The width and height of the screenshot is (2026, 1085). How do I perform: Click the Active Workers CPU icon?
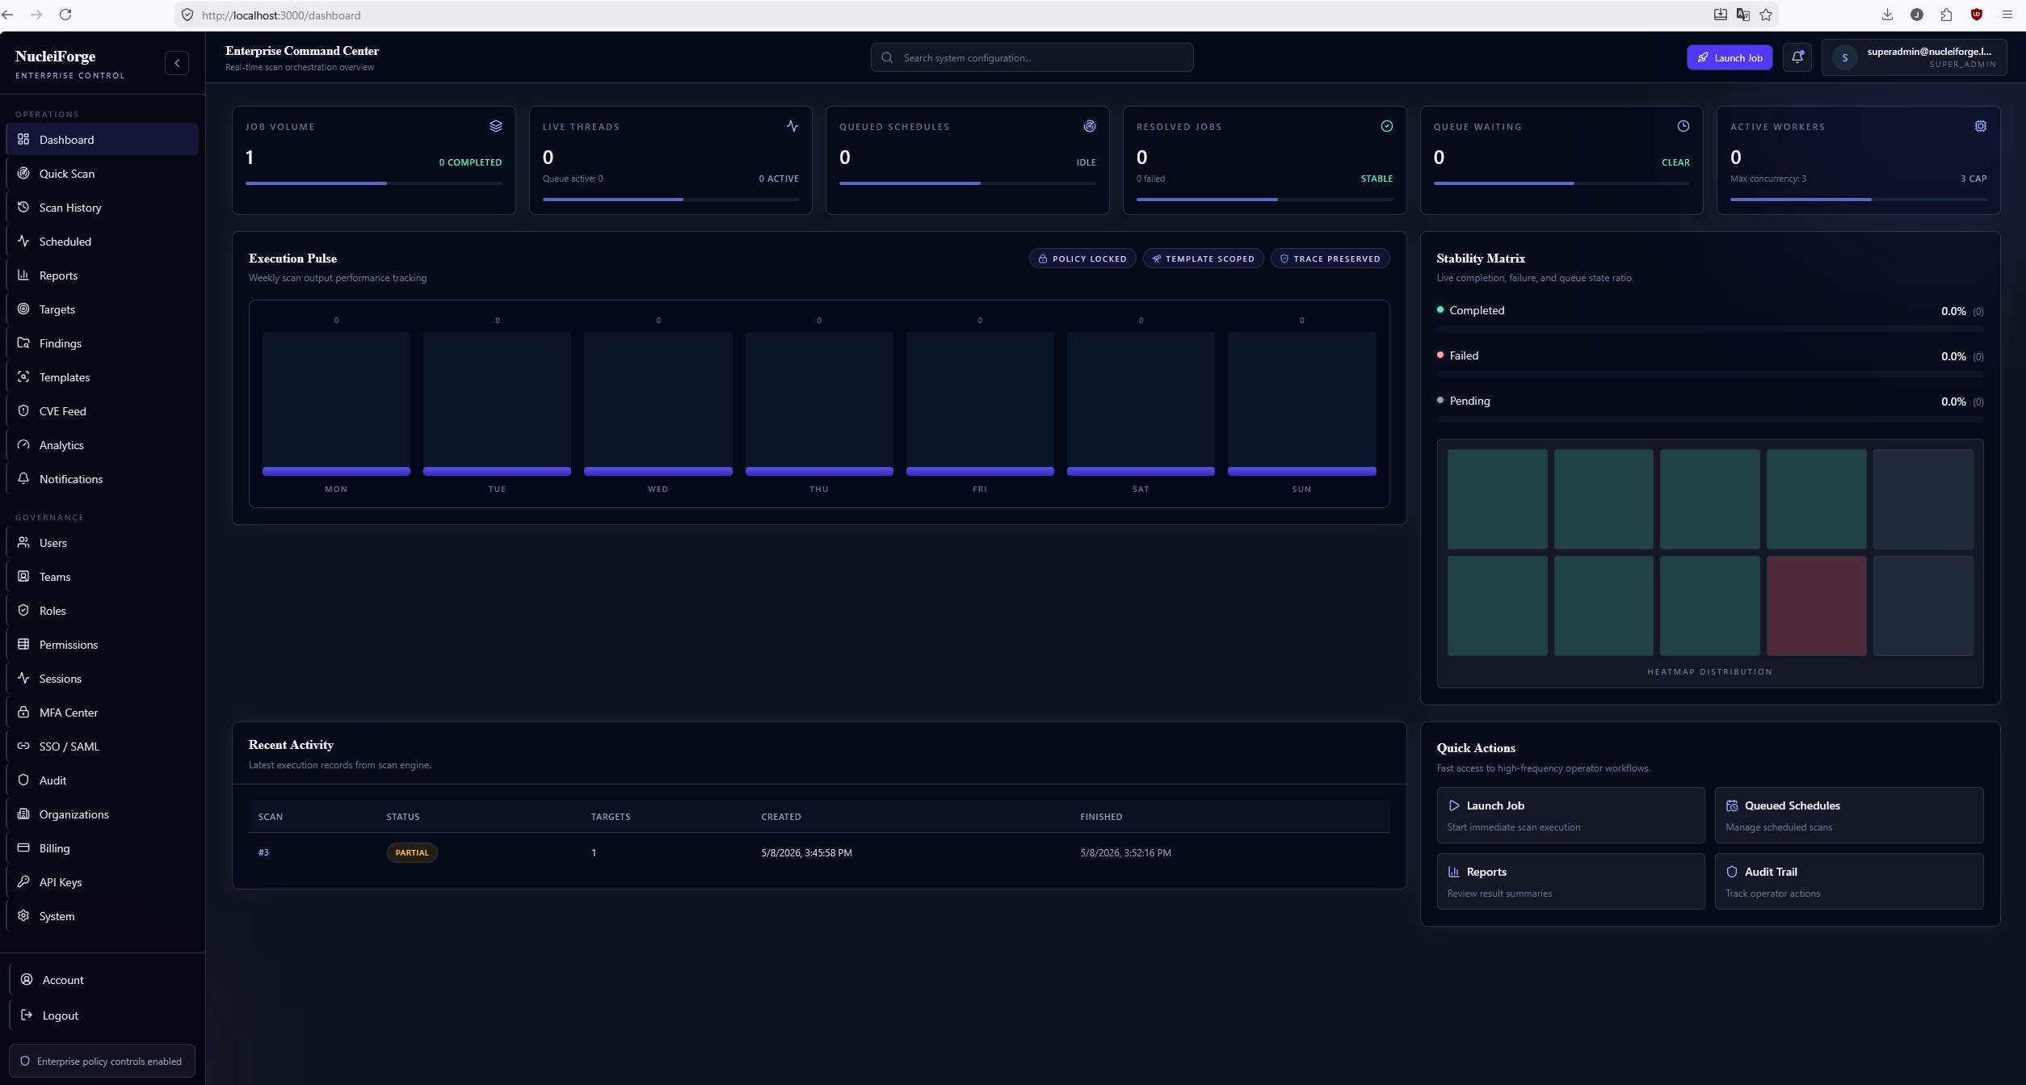tap(1981, 126)
